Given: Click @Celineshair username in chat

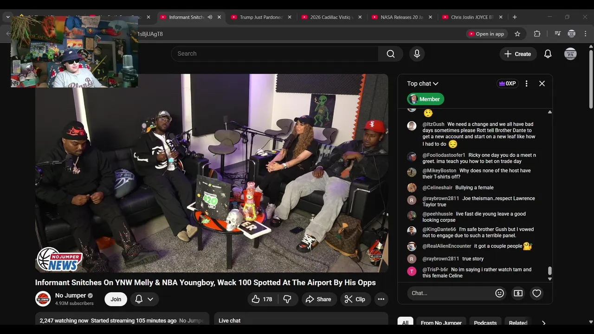Looking at the screenshot, I should 437,188.
